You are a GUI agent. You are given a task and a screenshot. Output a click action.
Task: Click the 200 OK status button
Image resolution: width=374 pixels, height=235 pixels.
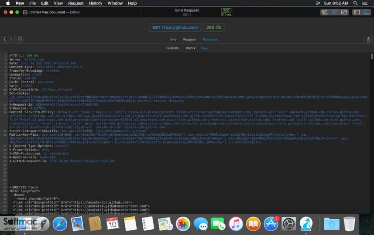click(214, 27)
